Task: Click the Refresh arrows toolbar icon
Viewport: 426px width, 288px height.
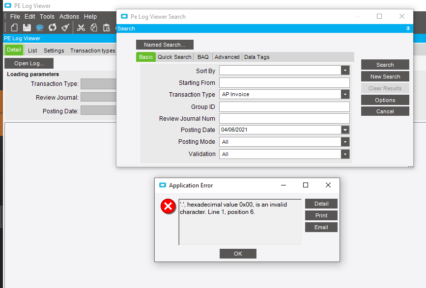Action: pyautogui.click(x=53, y=27)
